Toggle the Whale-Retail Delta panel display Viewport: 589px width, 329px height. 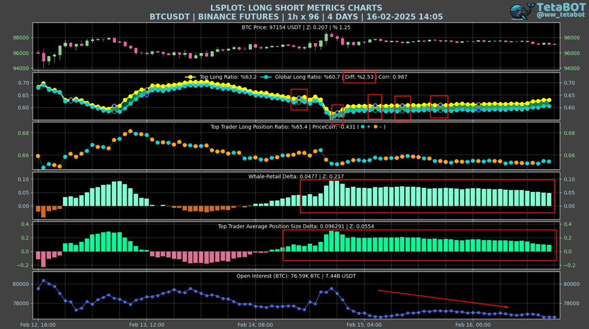click(x=294, y=176)
